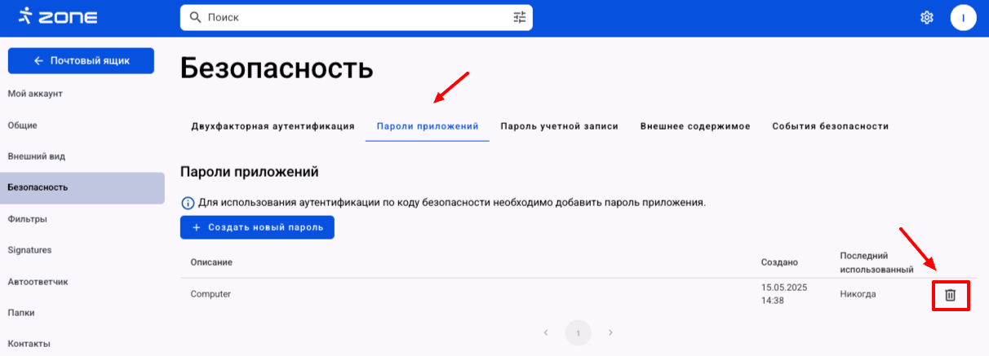Open Пароль учетной записи tab
The height and width of the screenshot is (356, 989).
pos(559,126)
